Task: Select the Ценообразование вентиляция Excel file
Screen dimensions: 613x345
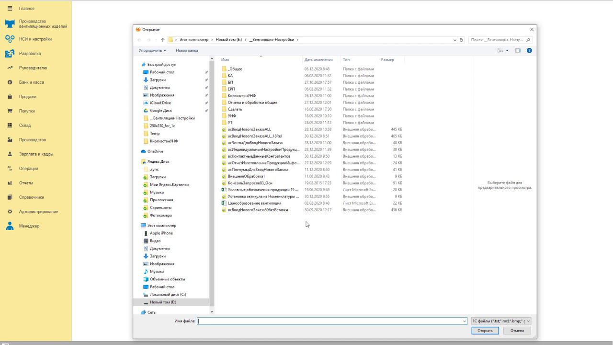Action: [x=254, y=203]
